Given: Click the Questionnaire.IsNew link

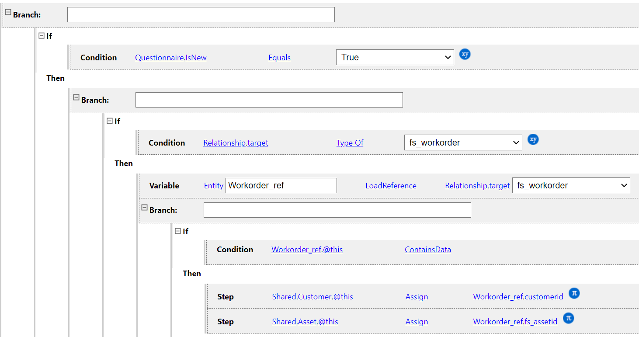Looking at the screenshot, I should pyautogui.click(x=170, y=58).
